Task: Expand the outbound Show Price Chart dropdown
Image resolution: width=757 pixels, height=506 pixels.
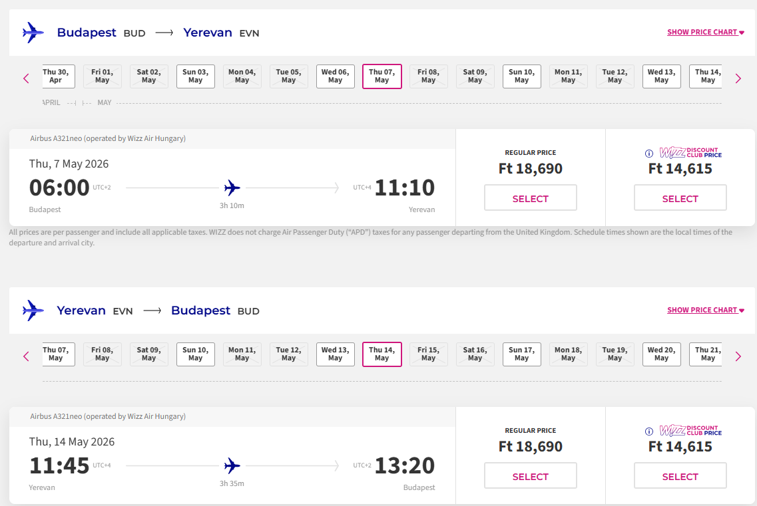Action: [x=705, y=32]
